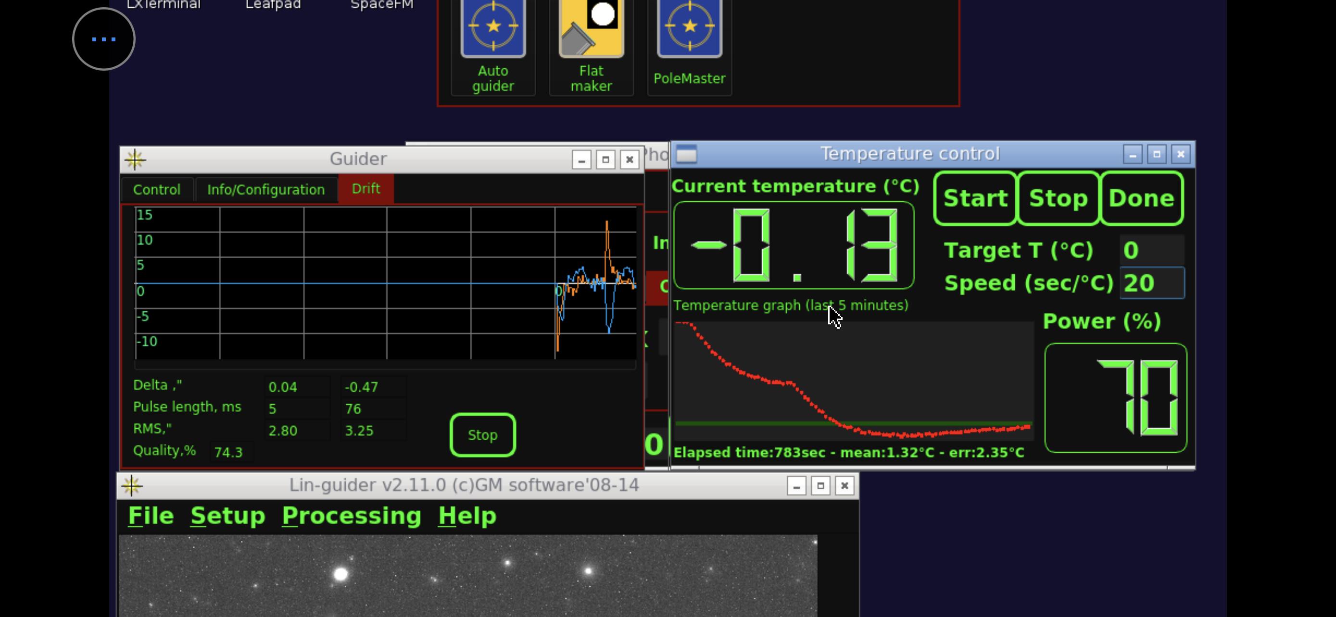
Task: Click the Done button
Action: point(1141,198)
